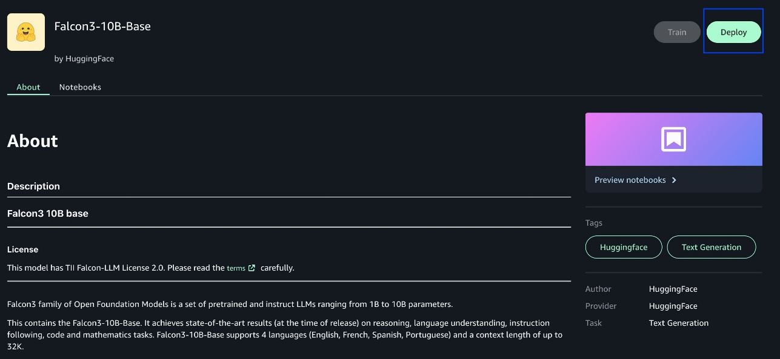The width and height of the screenshot is (780, 359).
Task: Click the "Falcon3 10B base" subheading
Action: point(48,213)
